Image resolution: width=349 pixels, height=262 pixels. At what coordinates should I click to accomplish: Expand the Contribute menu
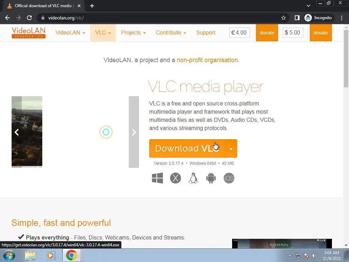point(171,33)
